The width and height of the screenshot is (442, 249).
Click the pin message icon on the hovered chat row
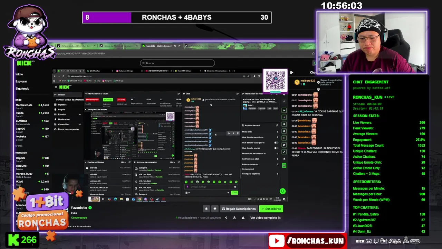click(233, 133)
